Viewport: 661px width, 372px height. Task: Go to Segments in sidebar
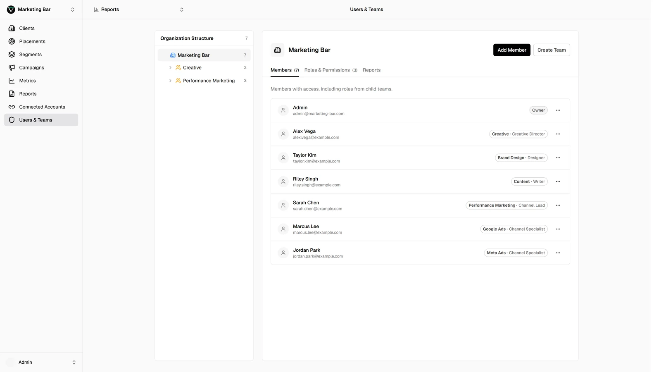tap(41, 55)
